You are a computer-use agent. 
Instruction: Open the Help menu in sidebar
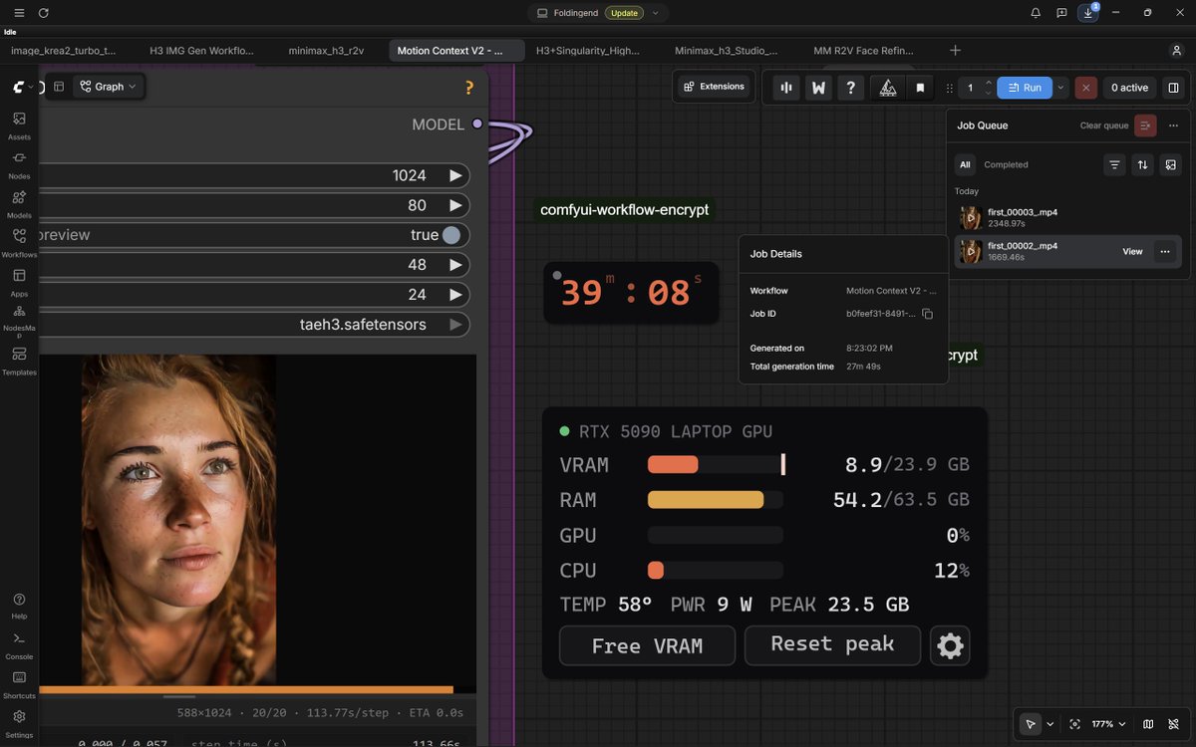pos(19,606)
